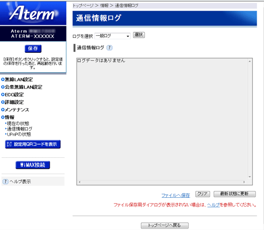Open 現在の状態 submenu item
The width and height of the screenshot is (264, 230).
[17, 123]
